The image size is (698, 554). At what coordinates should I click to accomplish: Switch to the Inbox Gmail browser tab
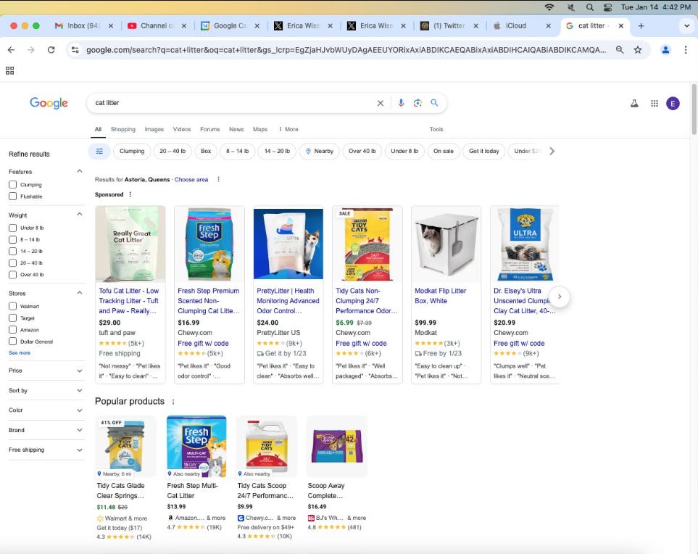click(x=83, y=26)
